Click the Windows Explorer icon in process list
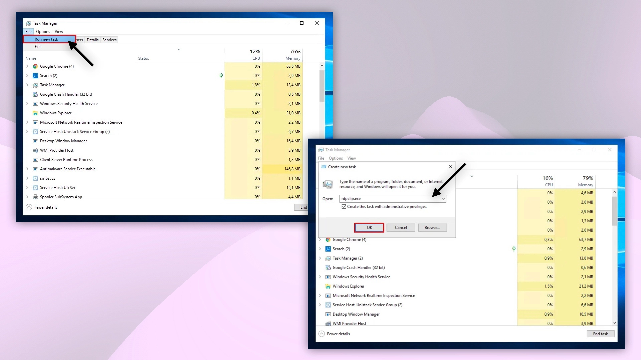Viewport: 641px width, 360px height. pos(35,113)
